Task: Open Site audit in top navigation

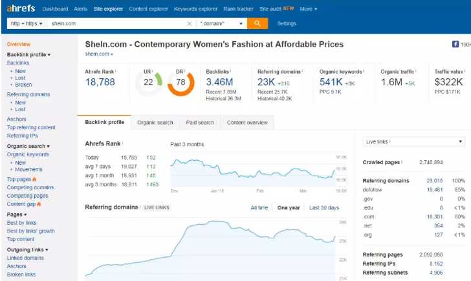Action: click(270, 9)
